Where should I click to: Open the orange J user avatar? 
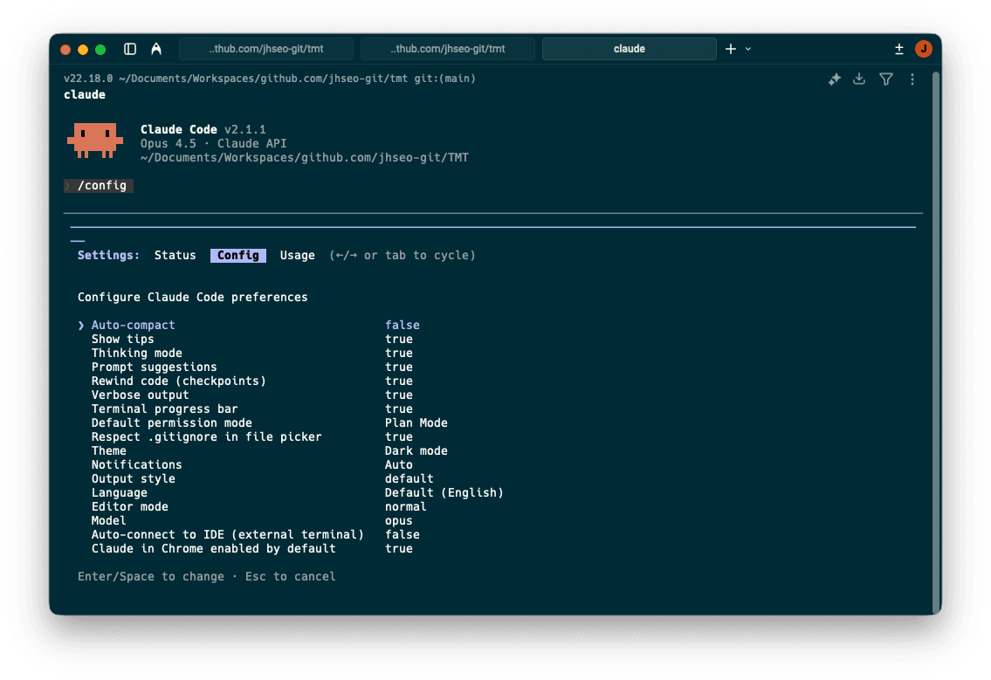(923, 49)
